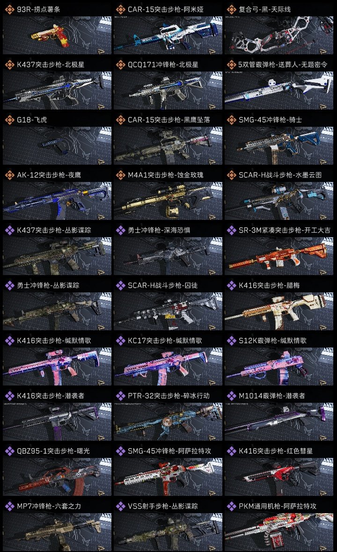Click purple rarity icon beside K416突击步枪-腊梅
Image resolution: width=337 pixels, height=552 pixels.
tap(232, 285)
